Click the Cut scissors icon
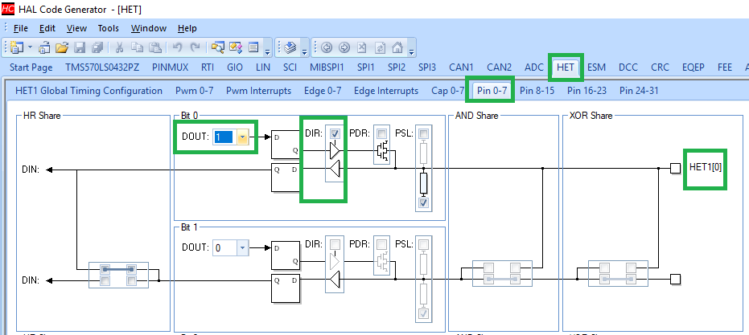The height and width of the screenshot is (335, 749). tap(119, 47)
